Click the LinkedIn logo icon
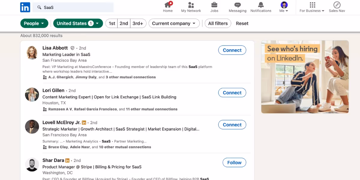 click(x=25, y=7)
